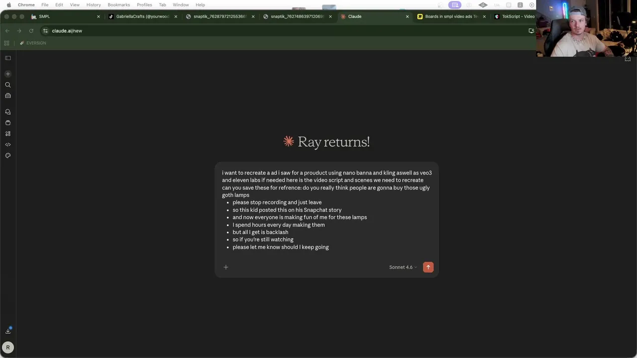This screenshot has width=637, height=358.
Task: Click the purple screen-sharing menu bar icon
Action: 454,5
